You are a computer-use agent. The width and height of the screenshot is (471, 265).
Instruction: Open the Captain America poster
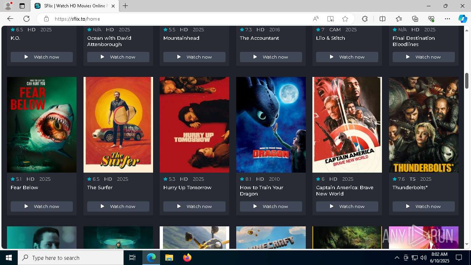[x=347, y=124]
